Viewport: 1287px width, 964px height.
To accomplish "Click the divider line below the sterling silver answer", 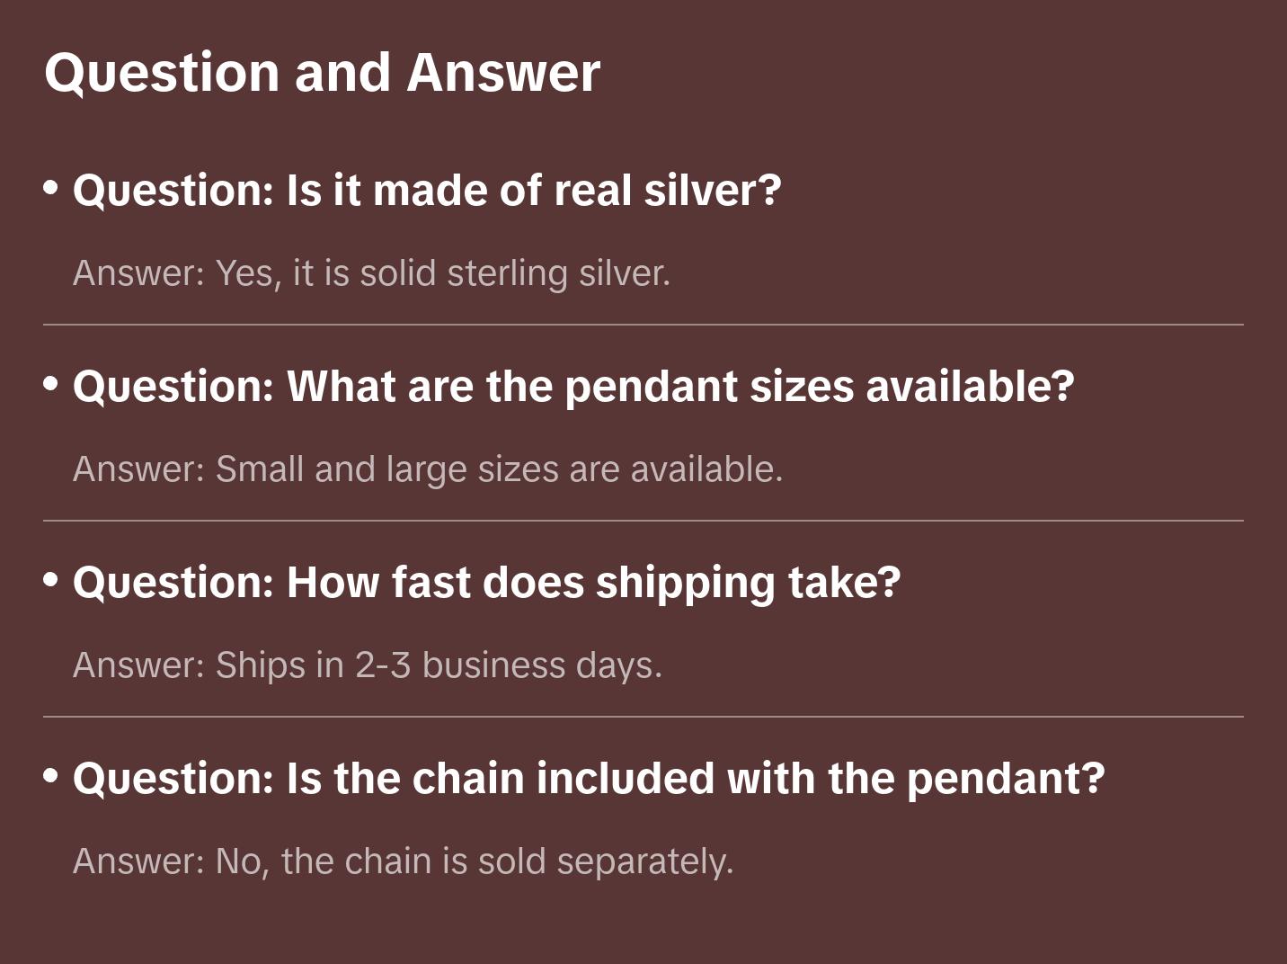I will pyautogui.click(x=643, y=325).
